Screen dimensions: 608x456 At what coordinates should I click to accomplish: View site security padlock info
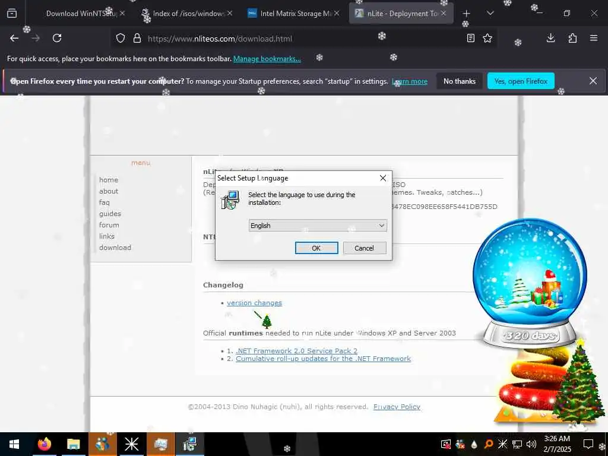pyautogui.click(x=137, y=39)
